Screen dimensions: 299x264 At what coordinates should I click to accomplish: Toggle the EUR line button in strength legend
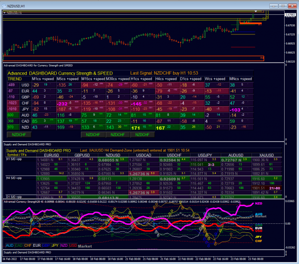37,245
